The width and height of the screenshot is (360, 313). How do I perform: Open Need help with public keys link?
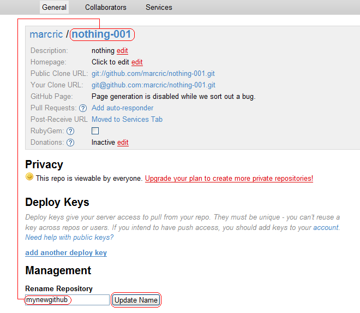pos(69,237)
